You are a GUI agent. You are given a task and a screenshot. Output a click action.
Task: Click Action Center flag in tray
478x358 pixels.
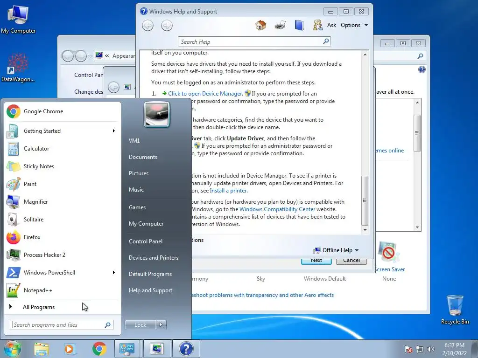click(x=408, y=349)
